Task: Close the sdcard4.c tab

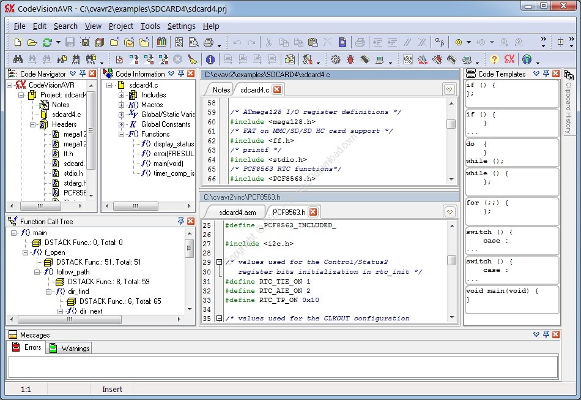Action: pyautogui.click(x=277, y=89)
